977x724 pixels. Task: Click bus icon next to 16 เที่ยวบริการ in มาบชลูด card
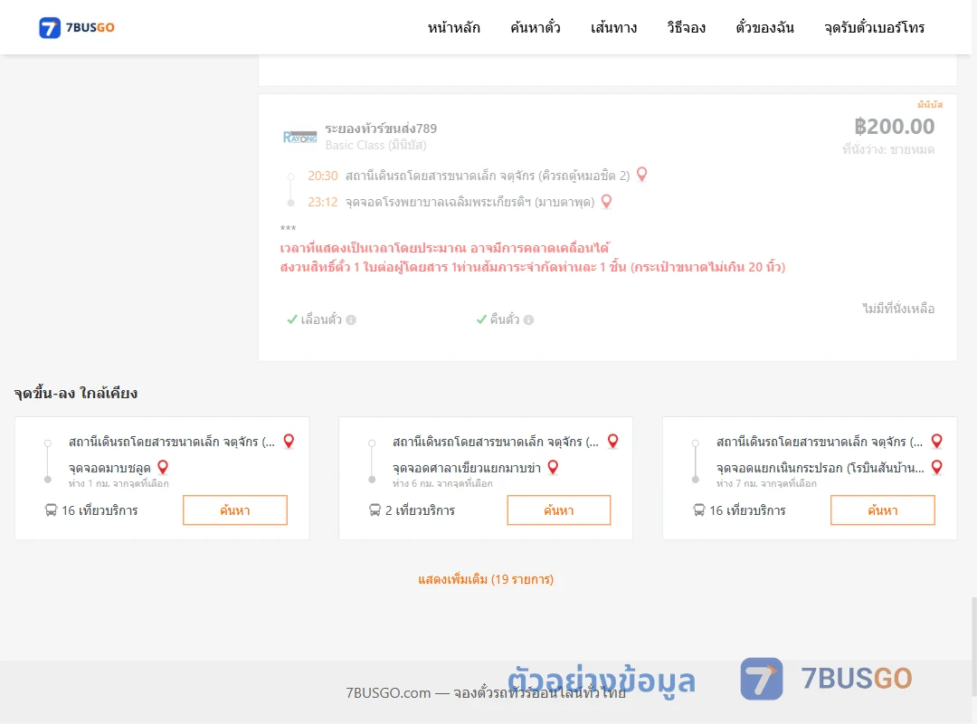coord(51,510)
